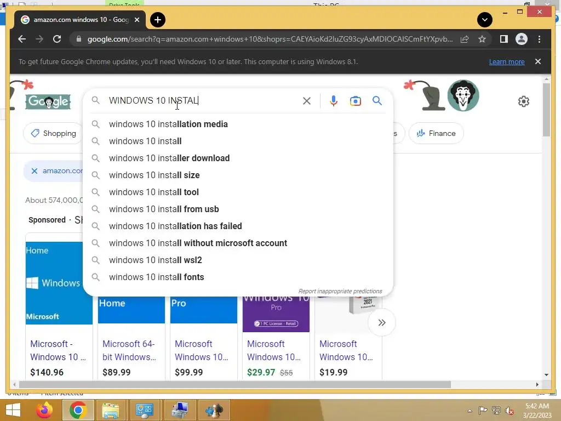Open the $99.99 Microsoft Windows 10 listing

coord(202,350)
